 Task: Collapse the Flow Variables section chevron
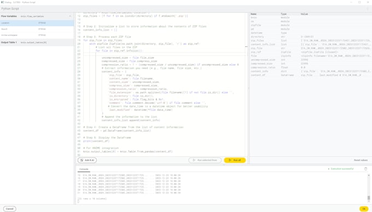[x=70, y=16]
